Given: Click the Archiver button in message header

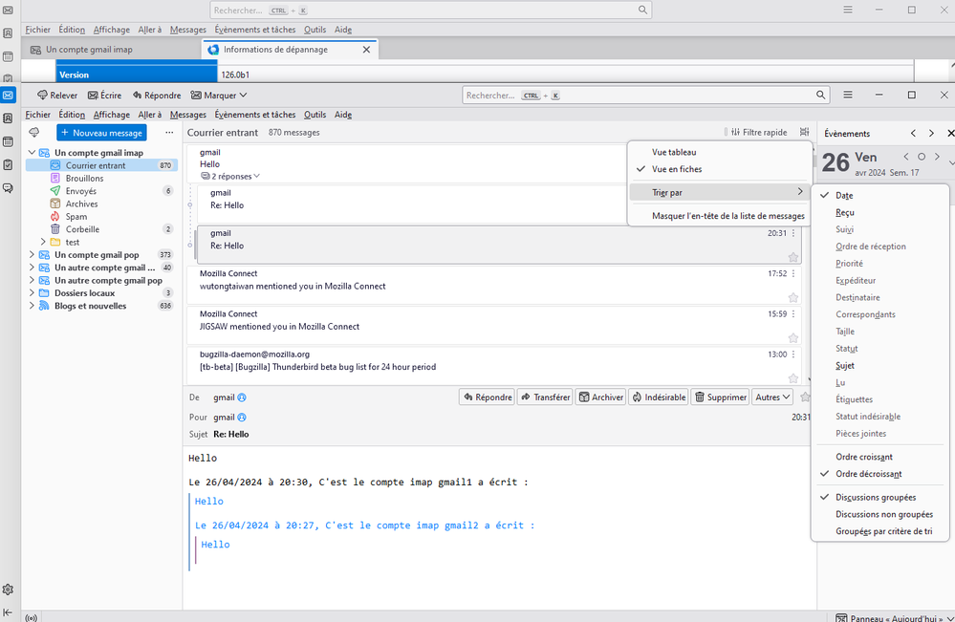Looking at the screenshot, I should 601,397.
